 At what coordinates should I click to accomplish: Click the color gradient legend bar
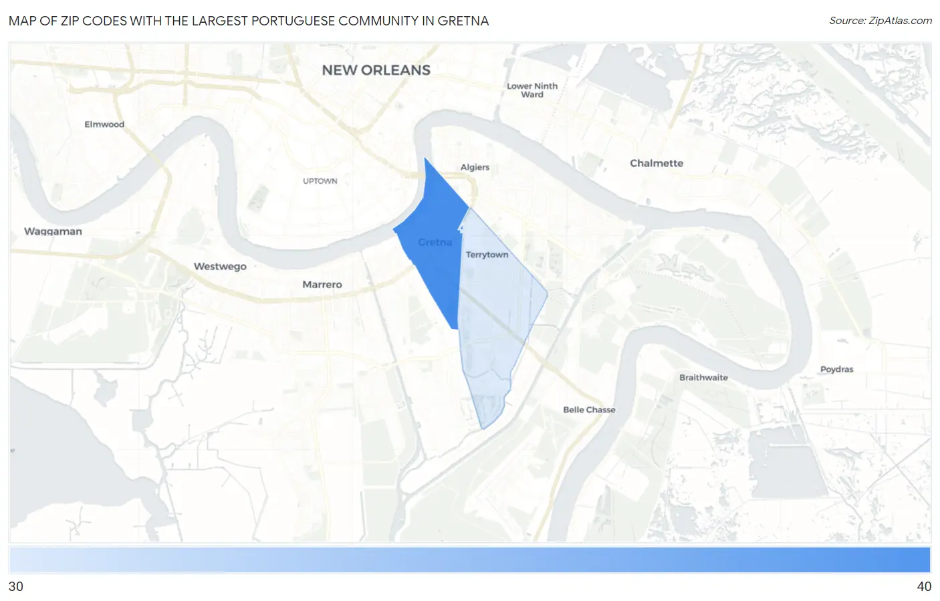point(470,560)
